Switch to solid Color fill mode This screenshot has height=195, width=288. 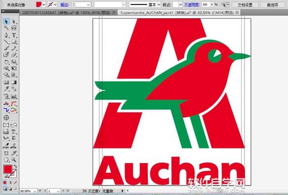coord(5,182)
